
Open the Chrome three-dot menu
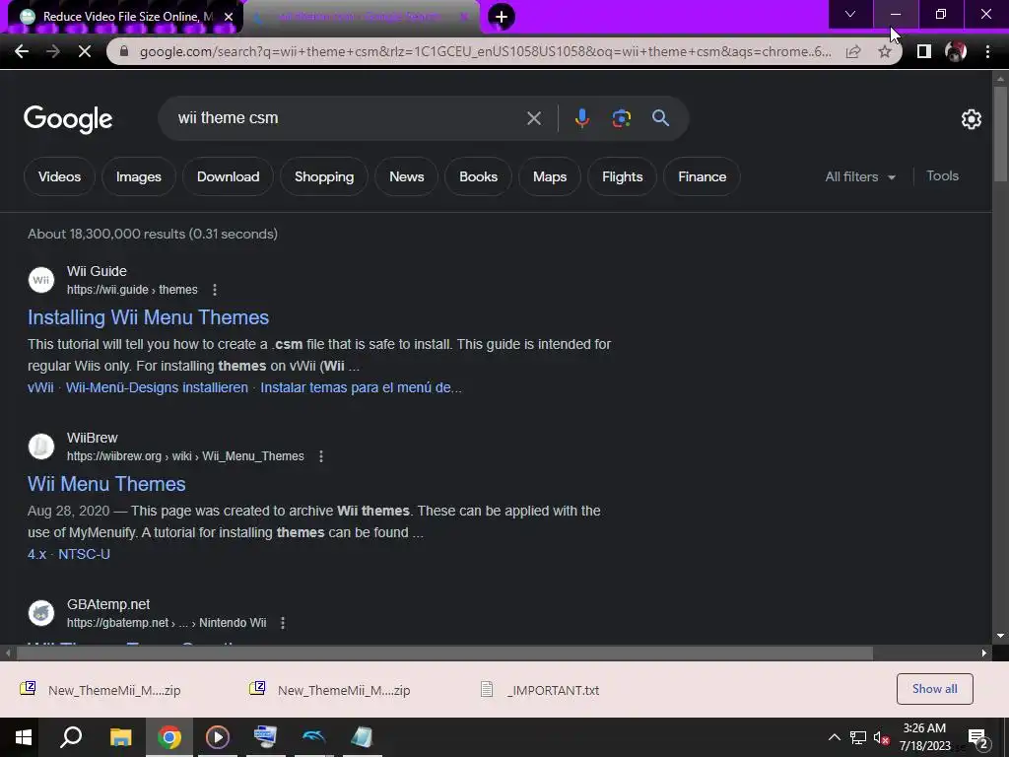click(x=987, y=51)
